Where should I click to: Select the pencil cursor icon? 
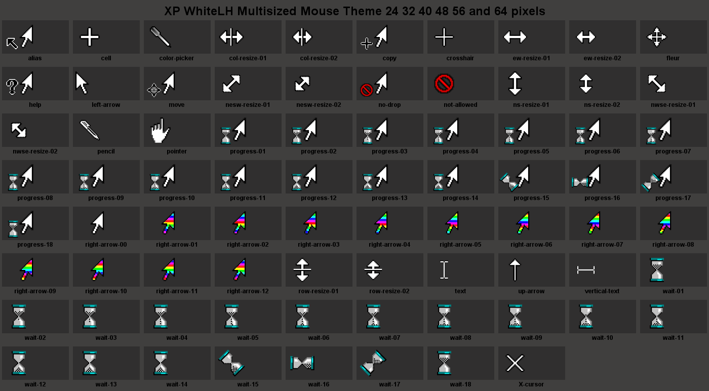point(90,130)
